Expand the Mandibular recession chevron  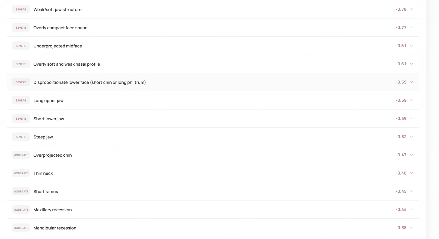coord(411,228)
